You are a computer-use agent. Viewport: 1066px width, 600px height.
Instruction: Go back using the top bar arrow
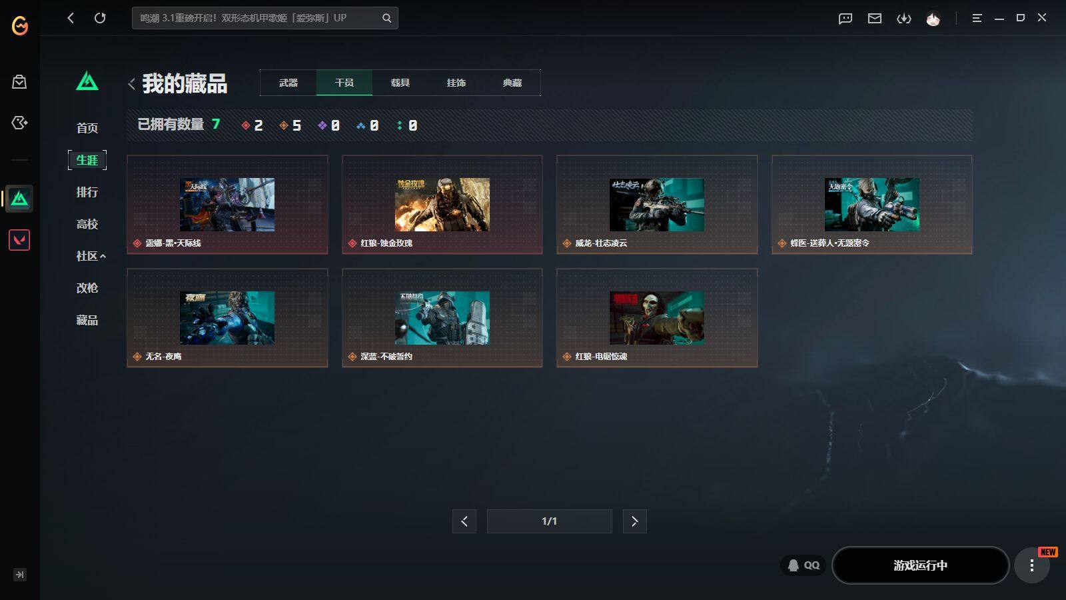pyautogui.click(x=71, y=18)
